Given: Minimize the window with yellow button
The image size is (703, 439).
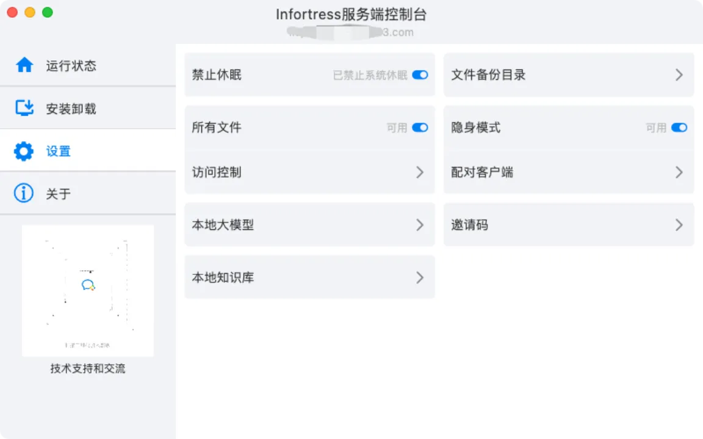Looking at the screenshot, I should click(x=30, y=13).
